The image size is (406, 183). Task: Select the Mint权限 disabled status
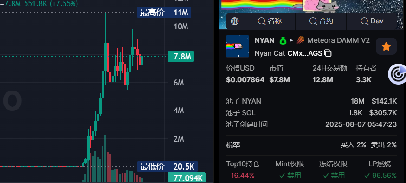(x=290, y=176)
